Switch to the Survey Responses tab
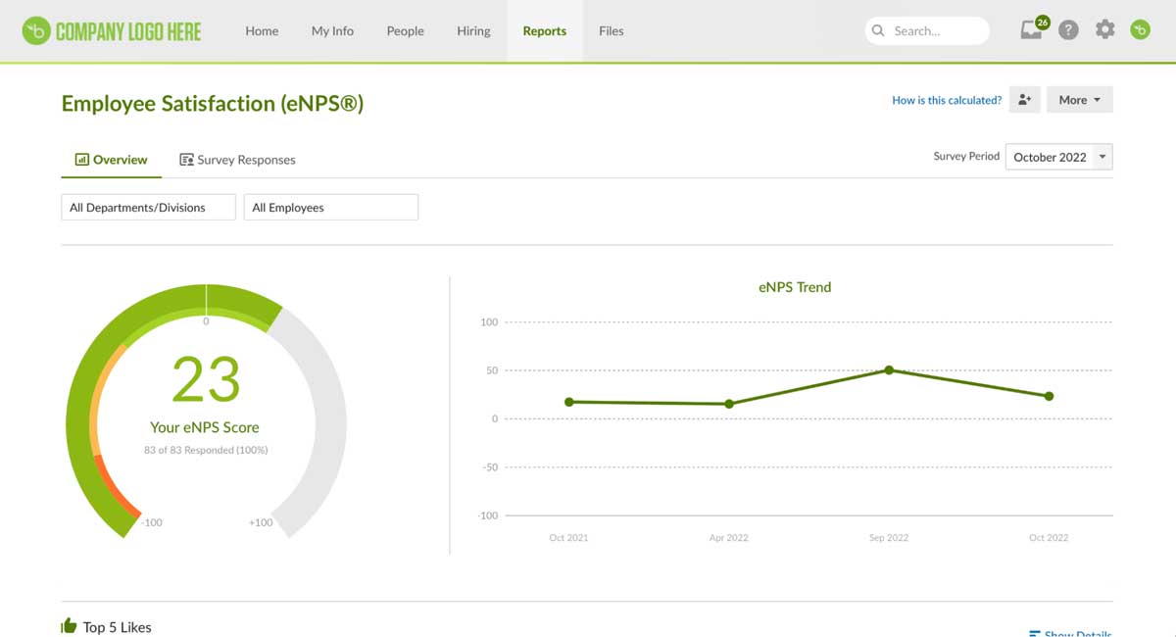The image size is (1176, 637). point(247,159)
